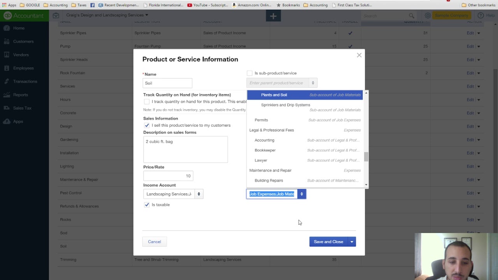Image resolution: width=498 pixels, height=280 pixels.
Task: Open the Income Account dropdown
Action: click(198, 194)
